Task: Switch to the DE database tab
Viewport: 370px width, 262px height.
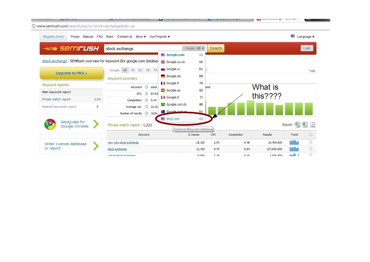Action: pos(148,70)
